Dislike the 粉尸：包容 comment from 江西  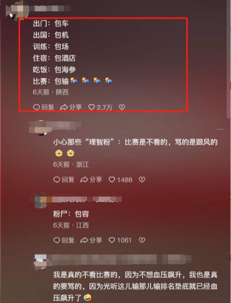tap(142, 240)
